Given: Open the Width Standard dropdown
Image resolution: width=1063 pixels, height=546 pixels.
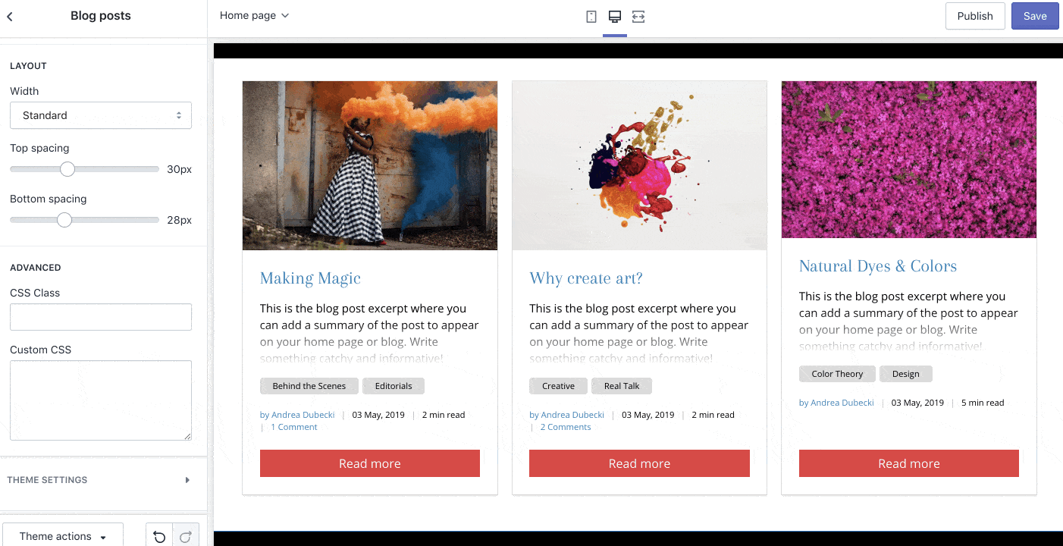Looking at the screenshot, I should coord(101,115).
